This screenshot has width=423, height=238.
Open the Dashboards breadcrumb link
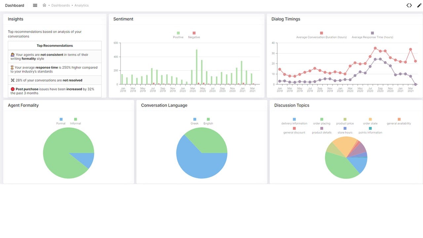pyautogui.click(x=60, y=5)
